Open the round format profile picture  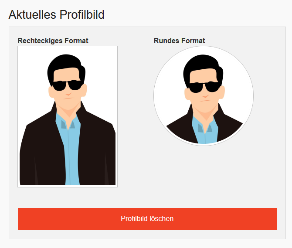point(204,95)
